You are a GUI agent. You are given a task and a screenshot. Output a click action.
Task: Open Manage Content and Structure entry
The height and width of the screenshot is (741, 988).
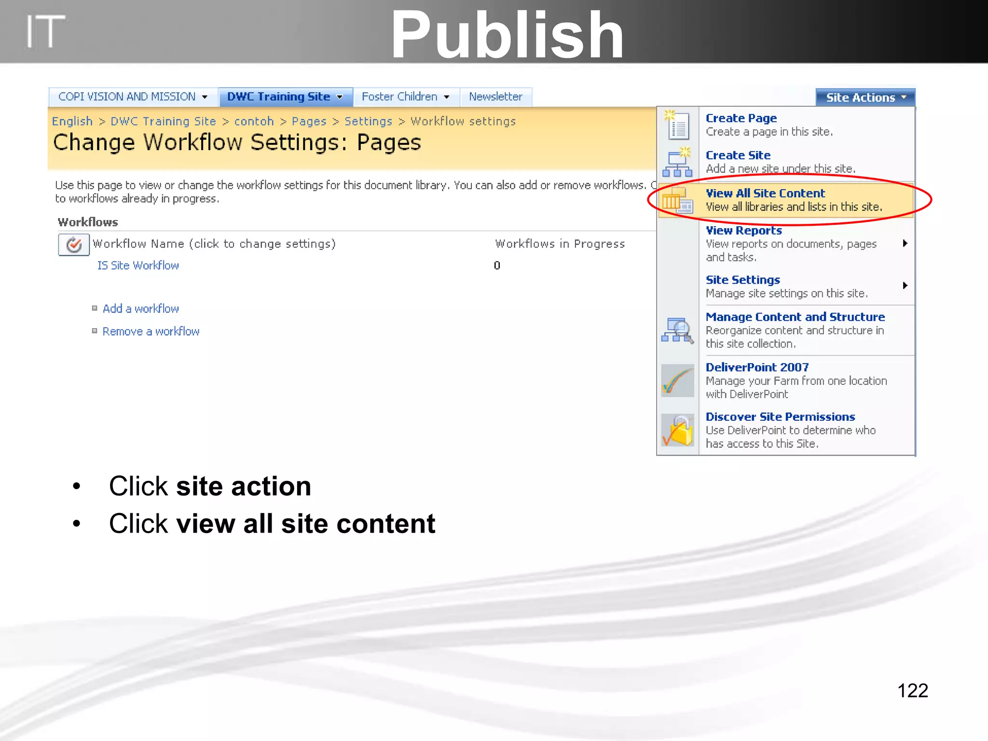(786, 330)
